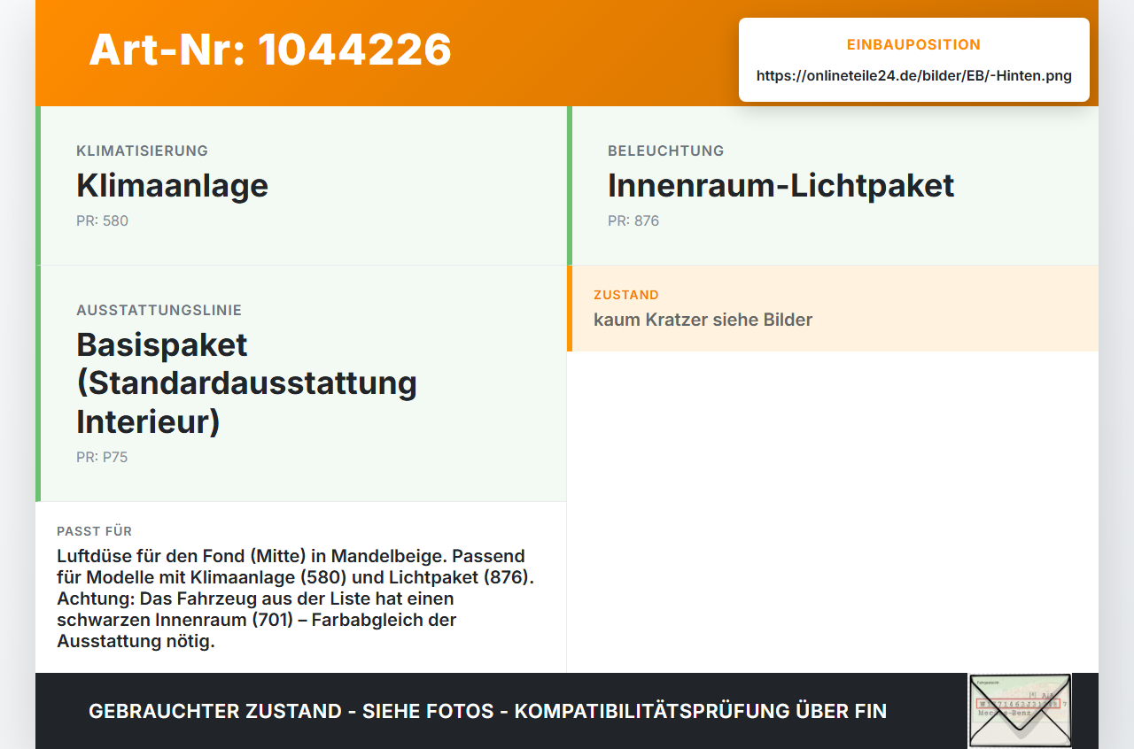Select the PR: 580 code
This screenshot has height=749, width=1134.
tap(102, 220)
